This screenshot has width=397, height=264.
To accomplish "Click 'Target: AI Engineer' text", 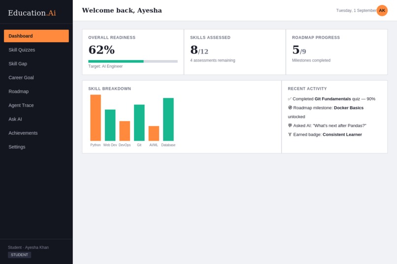I will [x=105, y=66].
